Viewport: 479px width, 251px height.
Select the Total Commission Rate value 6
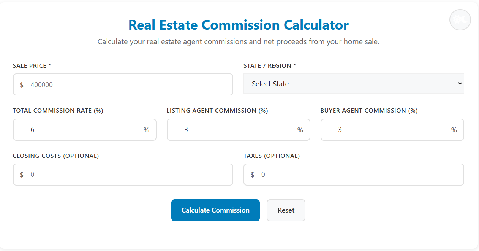click(76, 130)
